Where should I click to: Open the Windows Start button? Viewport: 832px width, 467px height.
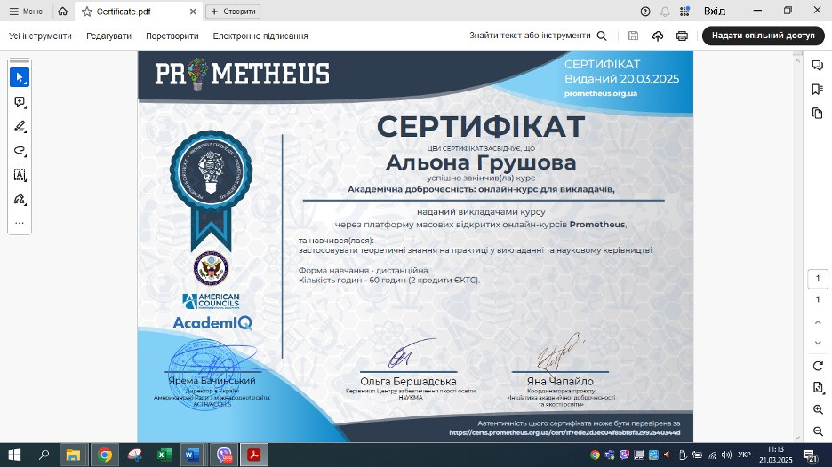[14, 455]
